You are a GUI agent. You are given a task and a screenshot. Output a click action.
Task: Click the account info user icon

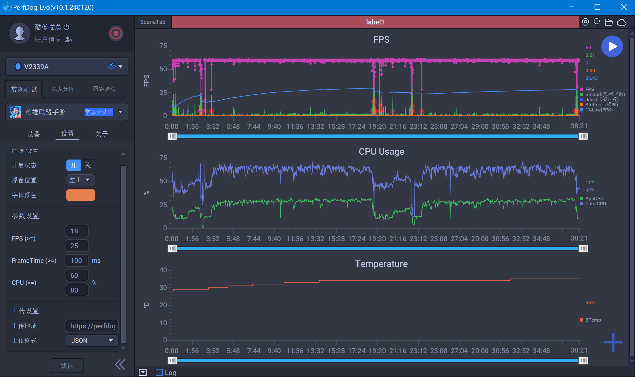coord(69,40)
